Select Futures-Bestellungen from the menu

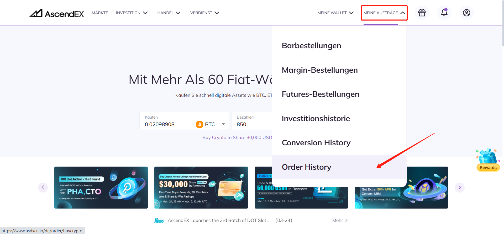(339, 94)
